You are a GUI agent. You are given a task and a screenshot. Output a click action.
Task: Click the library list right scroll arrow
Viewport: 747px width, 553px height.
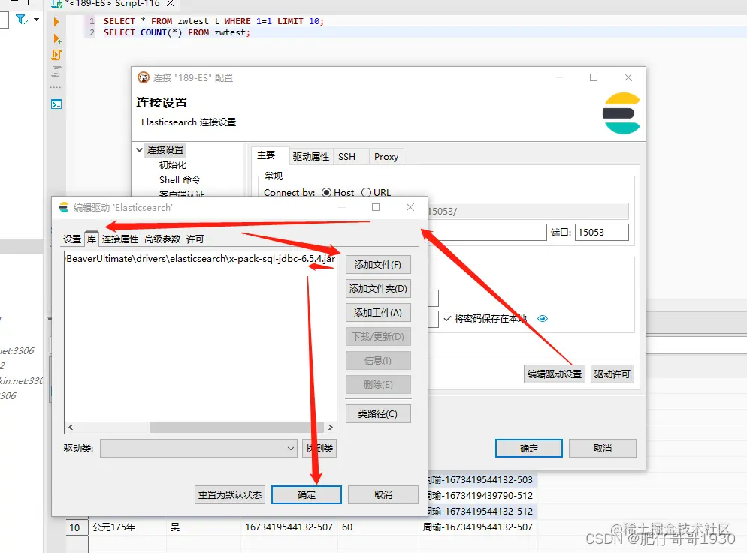click(x=331, y=427)
